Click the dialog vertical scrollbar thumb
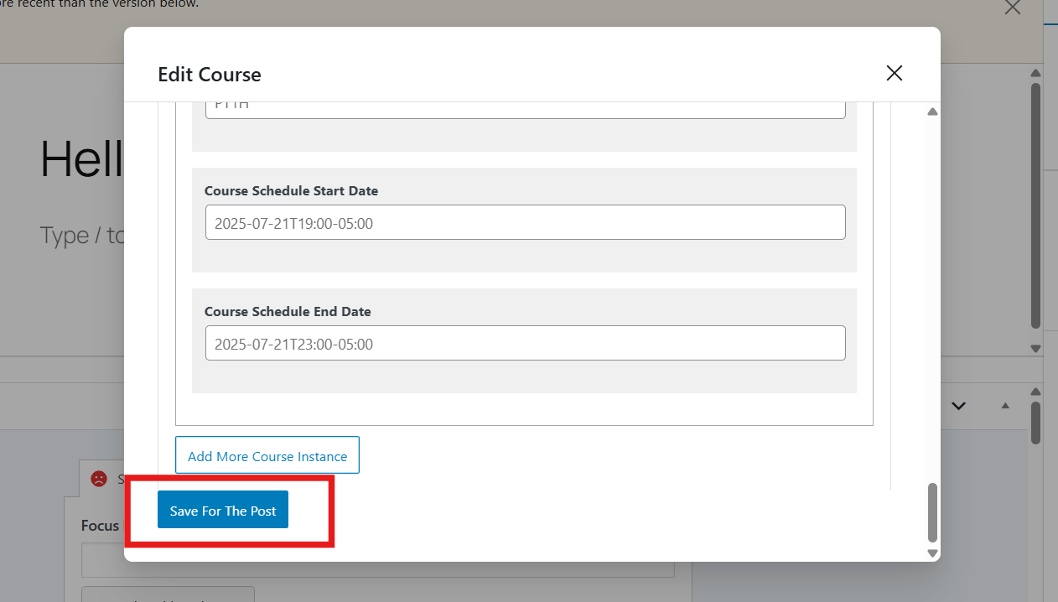The image size is (1058, 602). click(x=932, y=512)
